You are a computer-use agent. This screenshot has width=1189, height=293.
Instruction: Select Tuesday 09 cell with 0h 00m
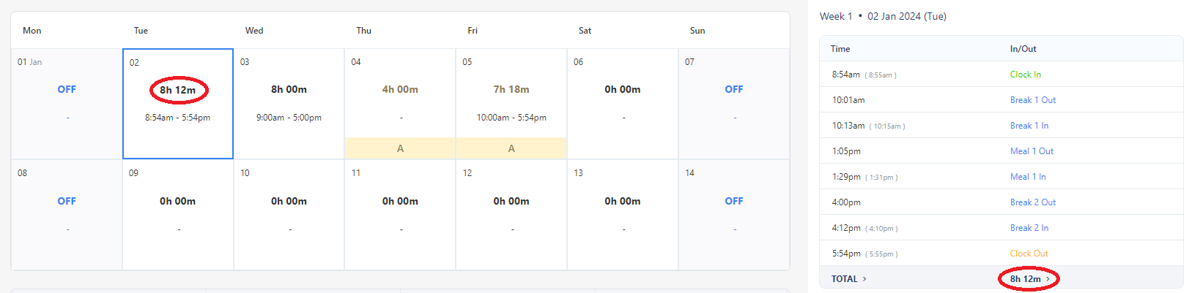pyautogui.click(x=178, y=214)
